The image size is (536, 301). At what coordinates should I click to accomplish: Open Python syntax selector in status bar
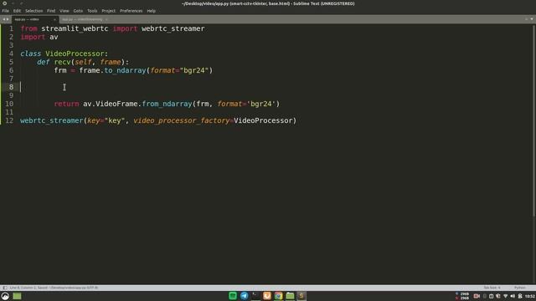point(519,288)
